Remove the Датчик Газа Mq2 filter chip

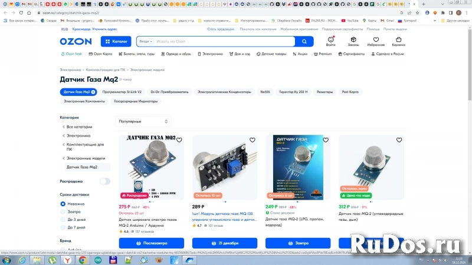[93, 92]
